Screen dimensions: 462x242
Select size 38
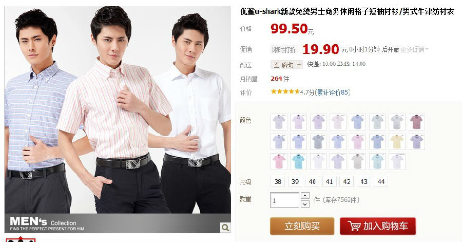278,181
